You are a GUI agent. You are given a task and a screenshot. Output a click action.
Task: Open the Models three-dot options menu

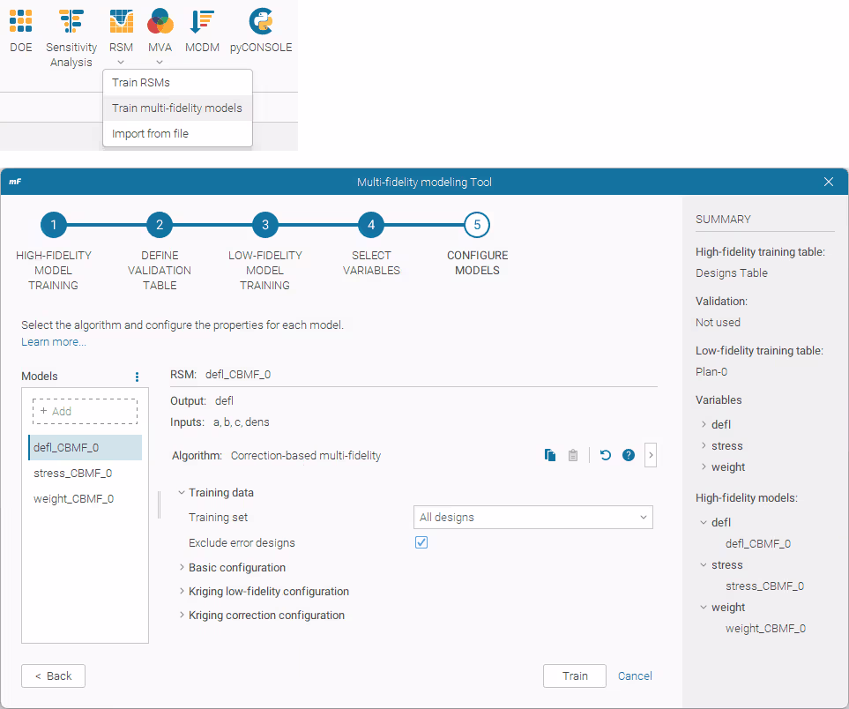[137, 377]
